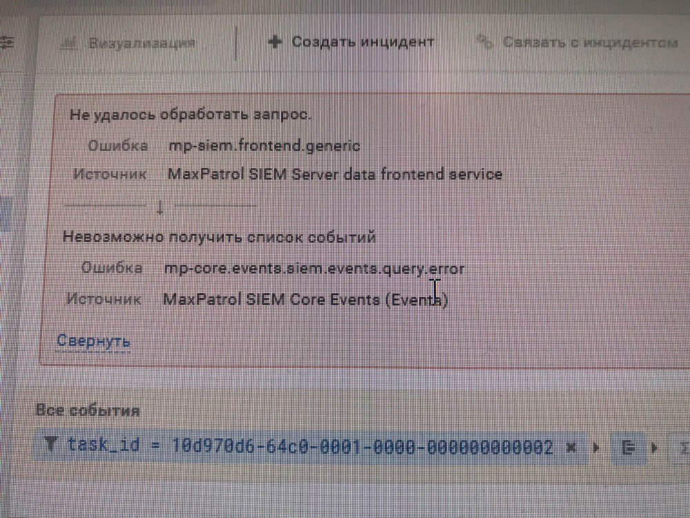Click the funnel filter icon
Screen dimensions: 690x518
coord(51,444)
